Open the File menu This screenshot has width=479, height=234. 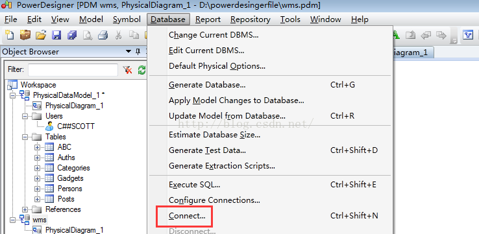(11, 19)
